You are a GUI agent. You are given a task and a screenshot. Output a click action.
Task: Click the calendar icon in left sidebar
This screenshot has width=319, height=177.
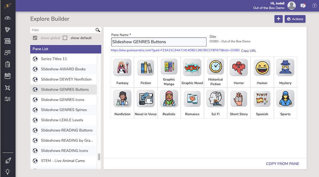[x=8, y=76]
